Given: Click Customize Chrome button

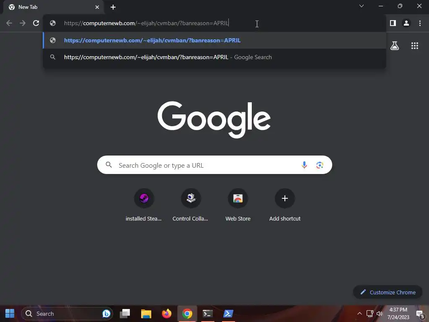Looking at the screenshot, I should tap(388, 292).
